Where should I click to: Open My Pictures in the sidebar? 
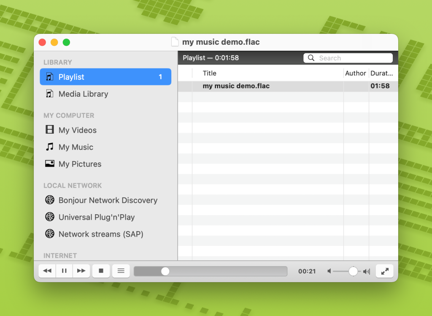click(80, 164)
